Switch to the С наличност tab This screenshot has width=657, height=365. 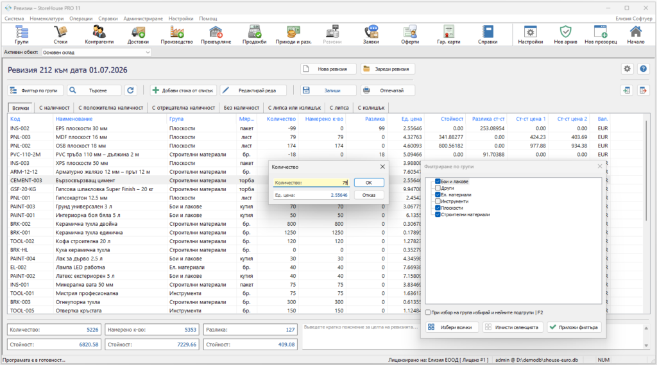54,108
